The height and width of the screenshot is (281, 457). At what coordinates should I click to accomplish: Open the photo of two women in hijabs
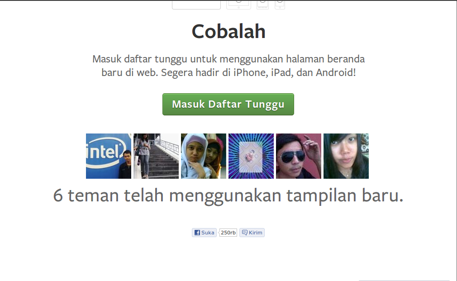(x=204, y=156)
